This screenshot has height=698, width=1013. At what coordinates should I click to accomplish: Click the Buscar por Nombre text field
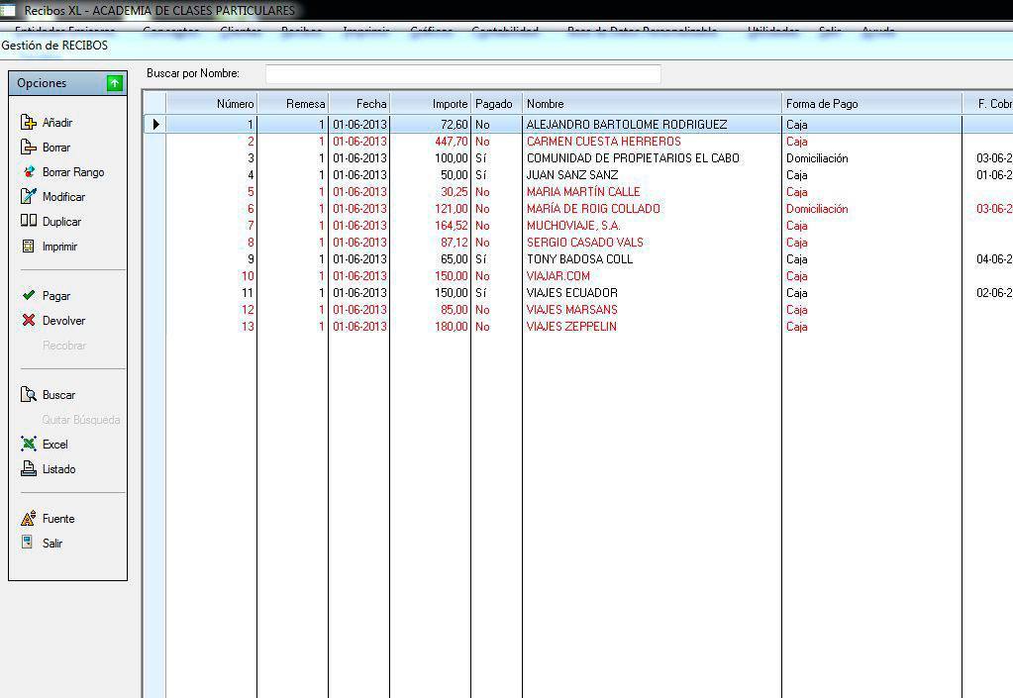pos(462,74)
